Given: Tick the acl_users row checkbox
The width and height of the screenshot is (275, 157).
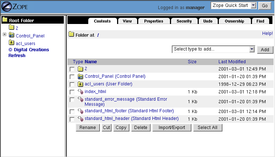Looking at the screenshot, I should click(72, 84).
